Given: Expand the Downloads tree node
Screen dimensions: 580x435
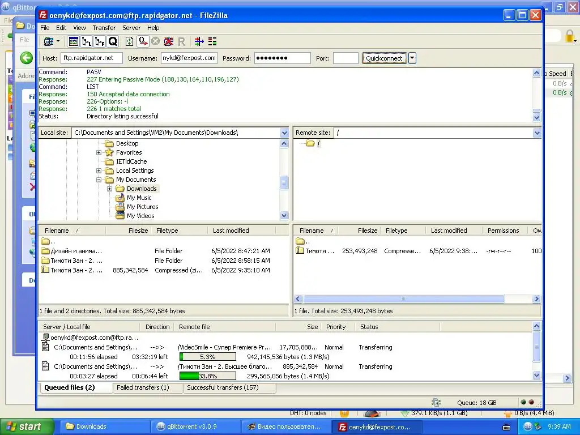Looking at the screenshot, I should (109, 189).
